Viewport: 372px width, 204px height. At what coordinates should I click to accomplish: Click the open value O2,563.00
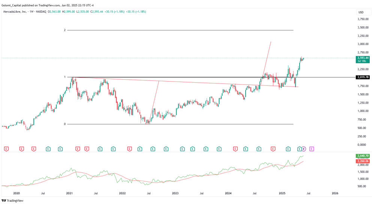click(x=54, y=12)
